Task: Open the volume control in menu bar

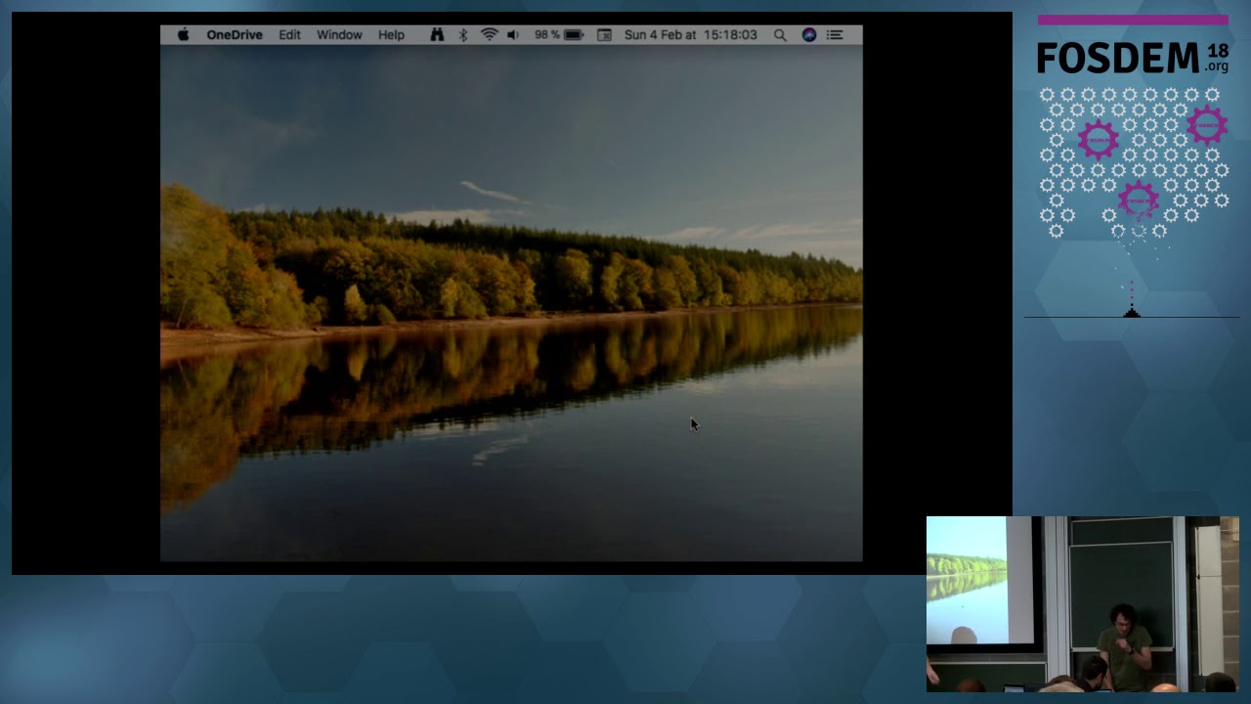Action: click(x=513, y=34)
